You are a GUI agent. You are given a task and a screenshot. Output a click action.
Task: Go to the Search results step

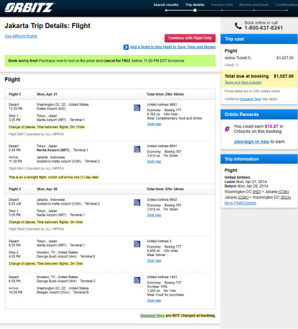click(166, 5)
